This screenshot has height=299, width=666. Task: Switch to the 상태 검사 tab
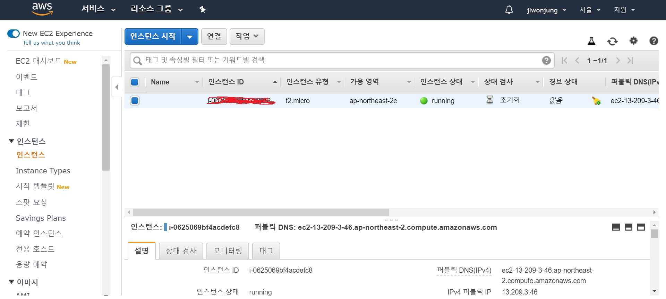[x=181, y=251]
